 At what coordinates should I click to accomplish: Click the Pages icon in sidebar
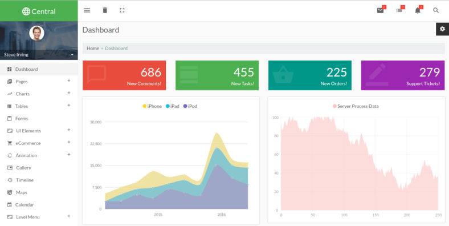(10, 82)
